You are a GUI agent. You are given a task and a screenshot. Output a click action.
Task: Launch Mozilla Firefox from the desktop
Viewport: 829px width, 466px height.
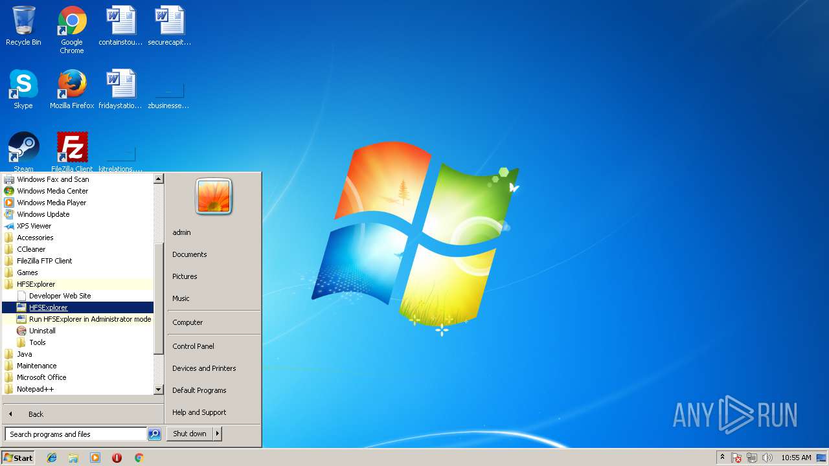[72, 89]
